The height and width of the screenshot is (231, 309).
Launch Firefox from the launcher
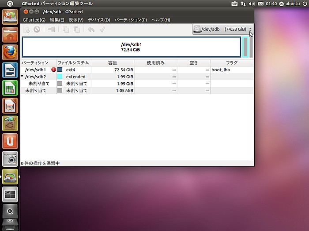click(10, 52)
